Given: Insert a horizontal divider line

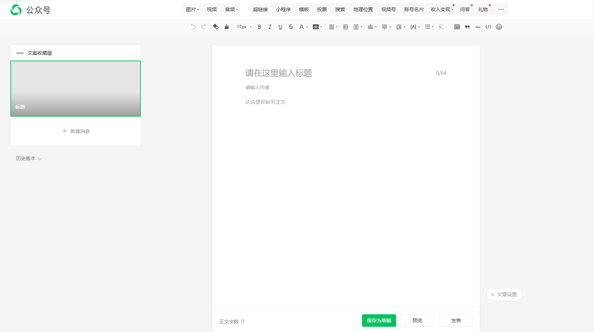Looking at the screenshot, I should tap(478, 27).
